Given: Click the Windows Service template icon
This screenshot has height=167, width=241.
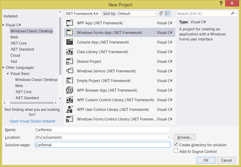Looking at the screenshot, I should (x=70, y=71).
